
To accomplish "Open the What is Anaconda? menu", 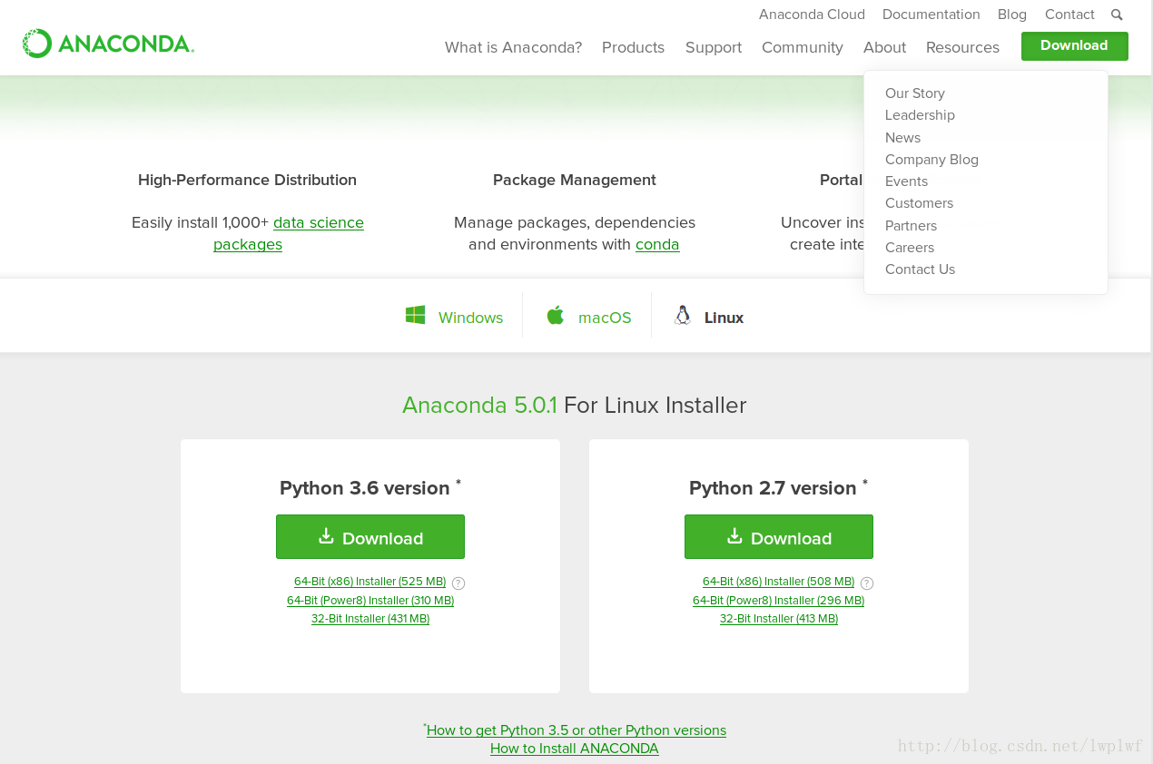I will point(513,47).
